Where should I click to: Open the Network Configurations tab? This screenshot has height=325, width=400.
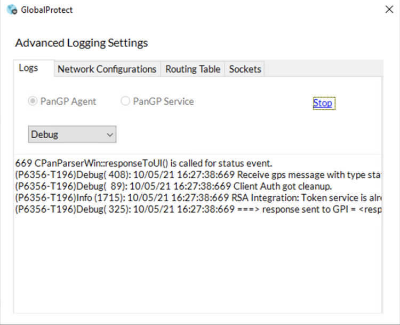pyautogui.click(x=107, y=69)
